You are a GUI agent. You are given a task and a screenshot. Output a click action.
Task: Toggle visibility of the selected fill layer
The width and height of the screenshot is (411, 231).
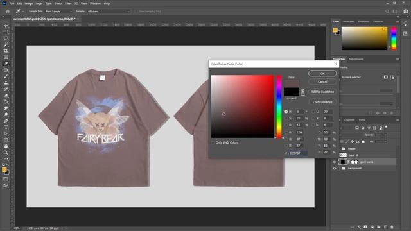(x=334, y=162)
